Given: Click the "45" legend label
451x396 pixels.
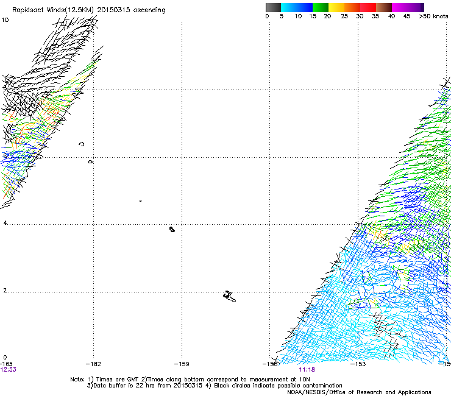Looking at the screenshot, I should [407, 16].
